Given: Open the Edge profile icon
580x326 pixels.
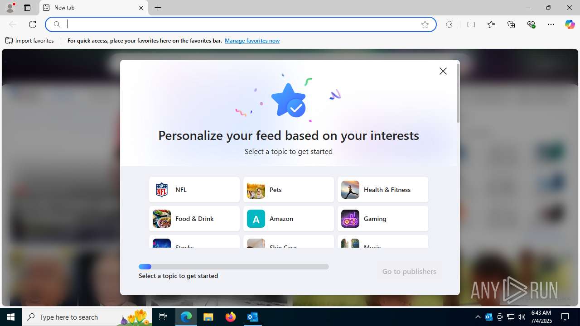Looking at the screenshot, I should (10, 8).
